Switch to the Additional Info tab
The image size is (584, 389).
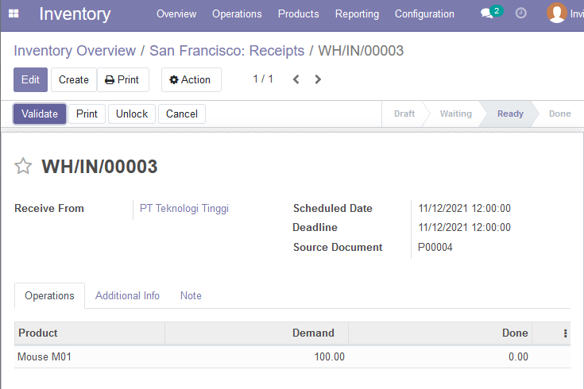pos(127,295)
